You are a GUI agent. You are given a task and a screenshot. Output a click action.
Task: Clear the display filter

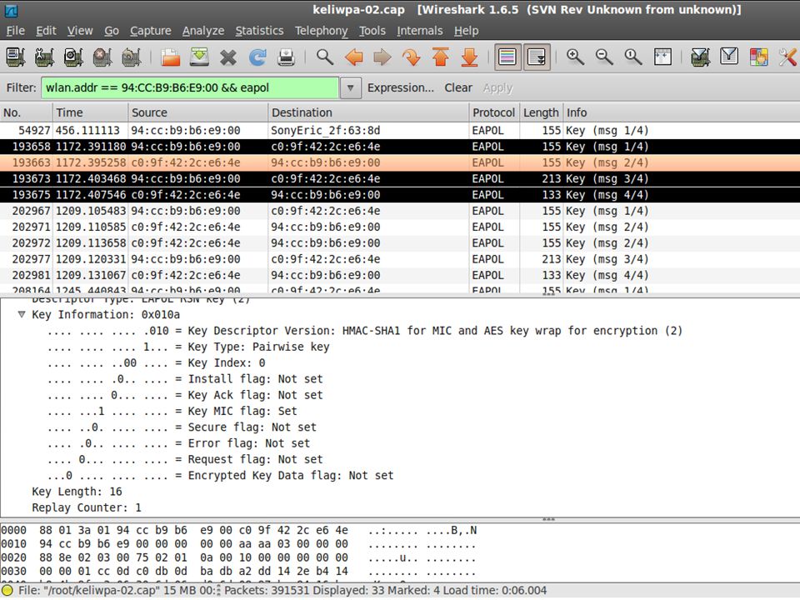click(x=458, y=87)
